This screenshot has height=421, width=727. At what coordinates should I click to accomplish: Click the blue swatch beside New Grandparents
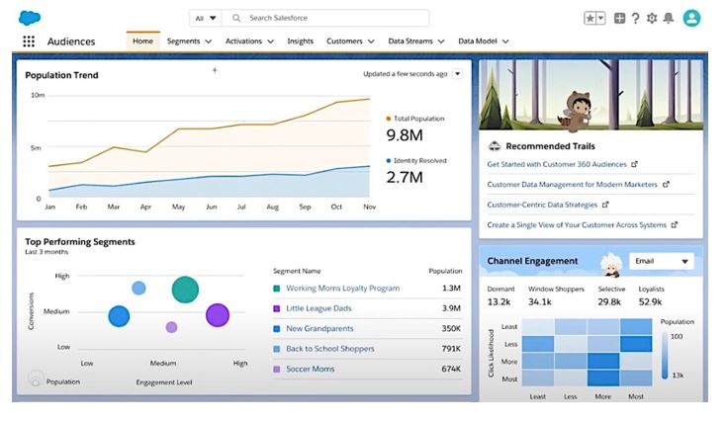(x=277, y=329)
